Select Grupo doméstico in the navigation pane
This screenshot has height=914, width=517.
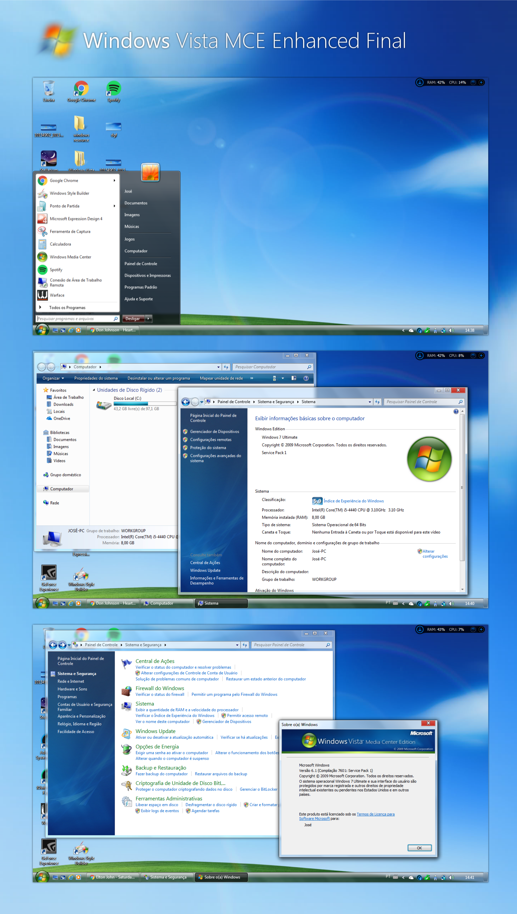[x=62, y=475]
